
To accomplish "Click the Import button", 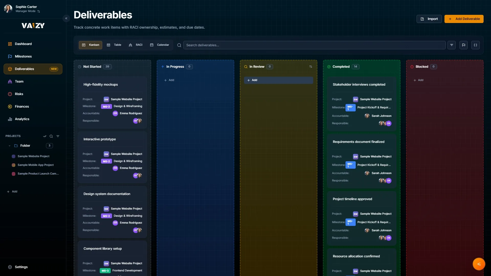I will (429, 19).
